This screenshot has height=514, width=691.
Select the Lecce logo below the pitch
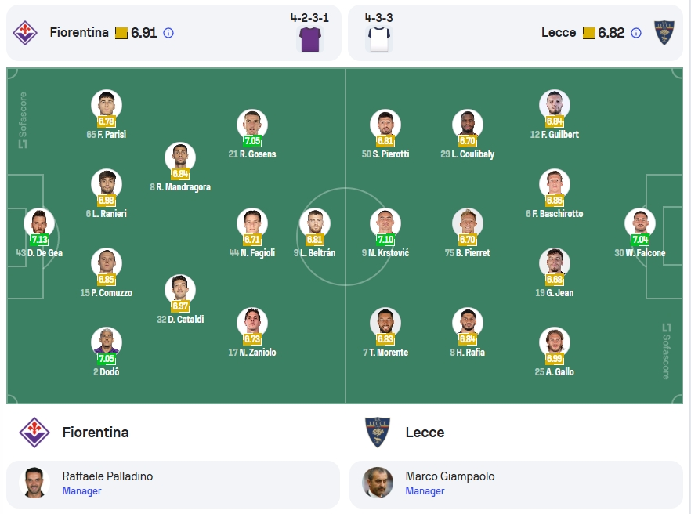pyautogui.click(x=378, y=432)
